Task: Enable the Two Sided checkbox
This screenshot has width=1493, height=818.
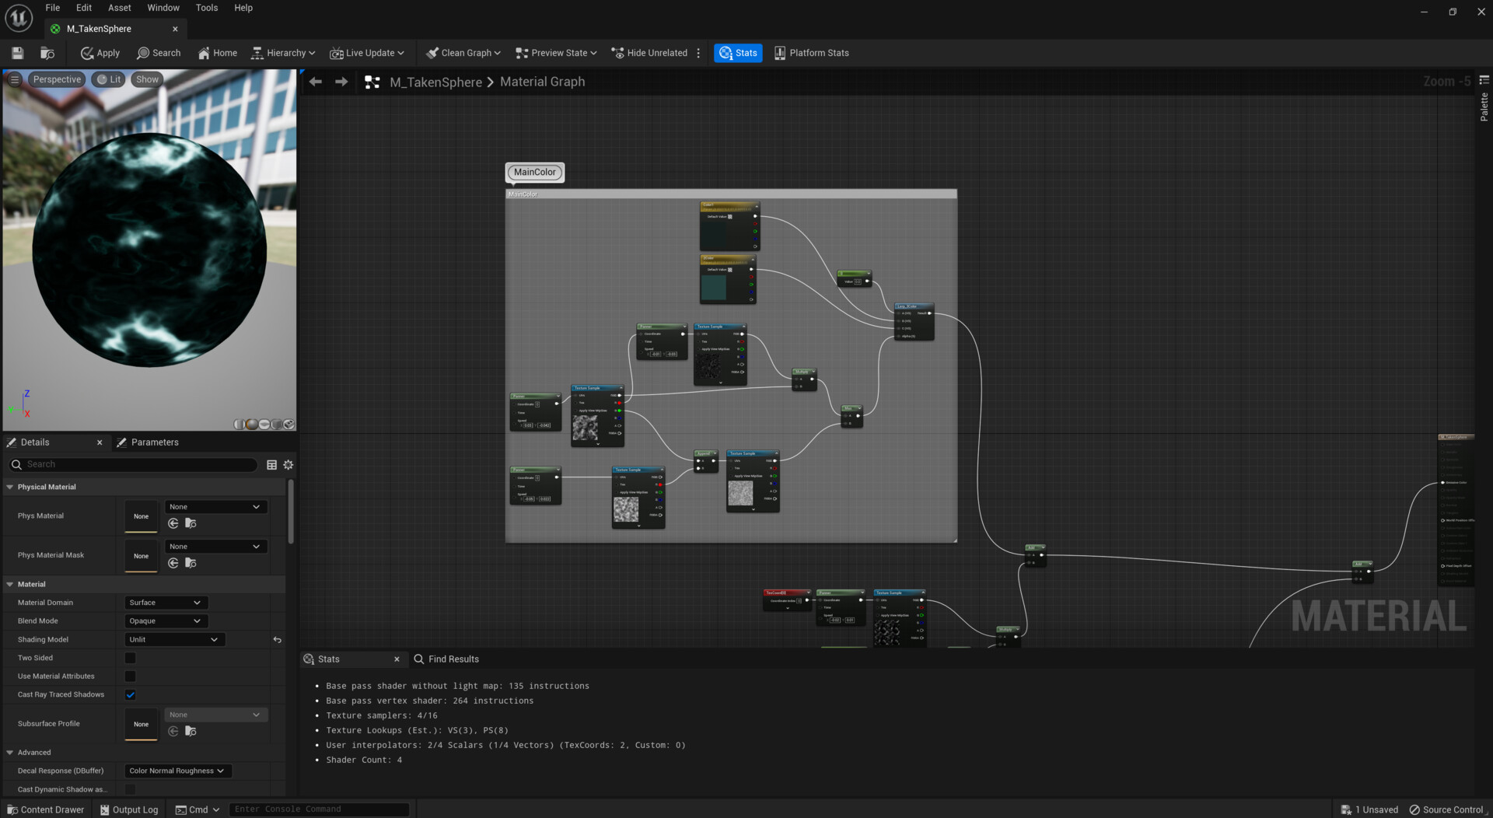Action: point(130,658)
